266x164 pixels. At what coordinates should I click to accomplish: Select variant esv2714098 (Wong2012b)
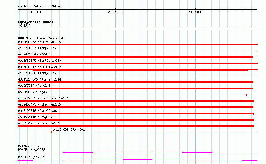coord(38,73)
